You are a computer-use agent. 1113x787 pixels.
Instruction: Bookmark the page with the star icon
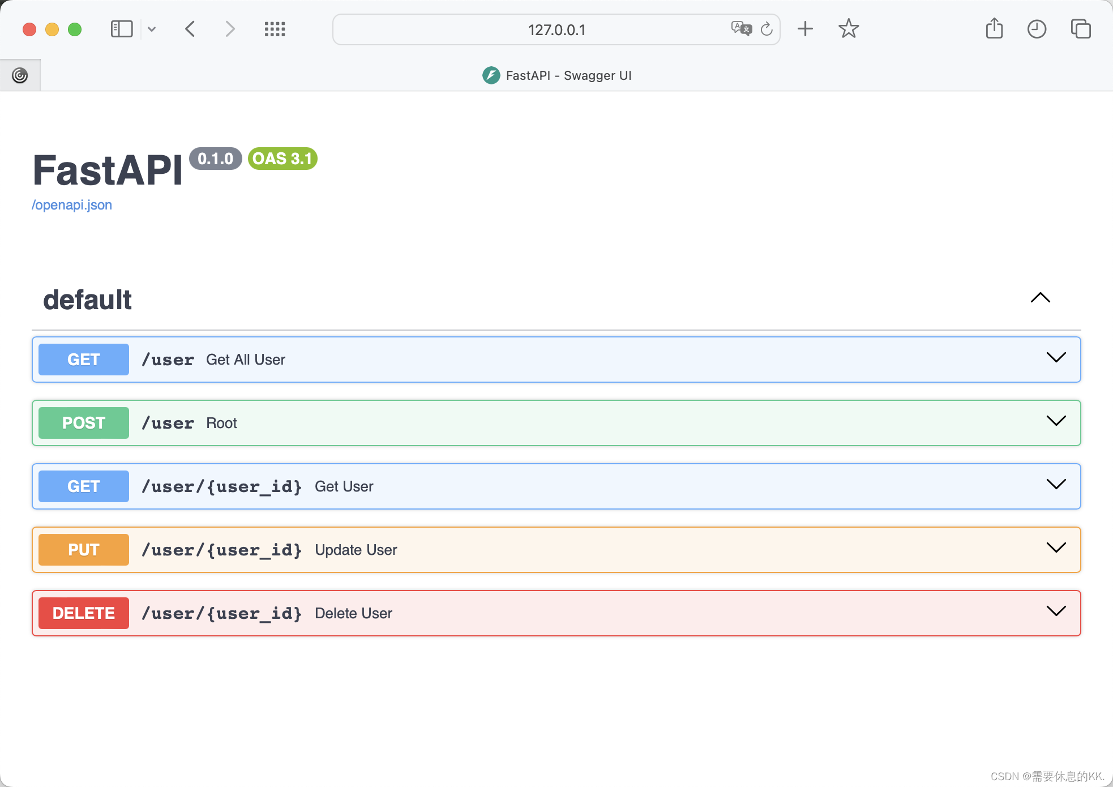click(x=849, y=28)
